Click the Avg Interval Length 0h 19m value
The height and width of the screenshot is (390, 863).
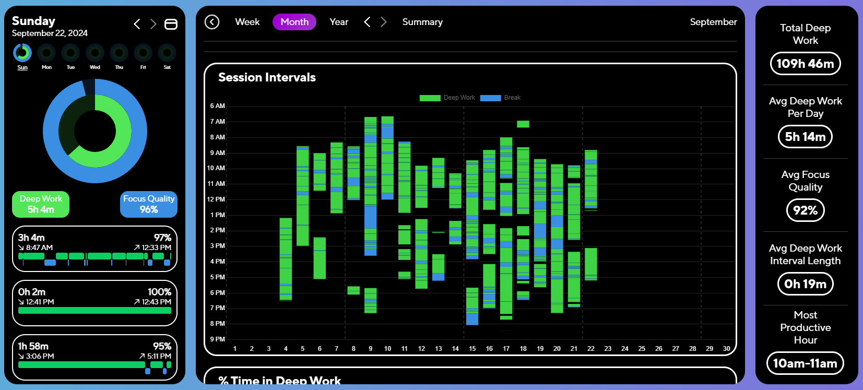tap(806, 284)
